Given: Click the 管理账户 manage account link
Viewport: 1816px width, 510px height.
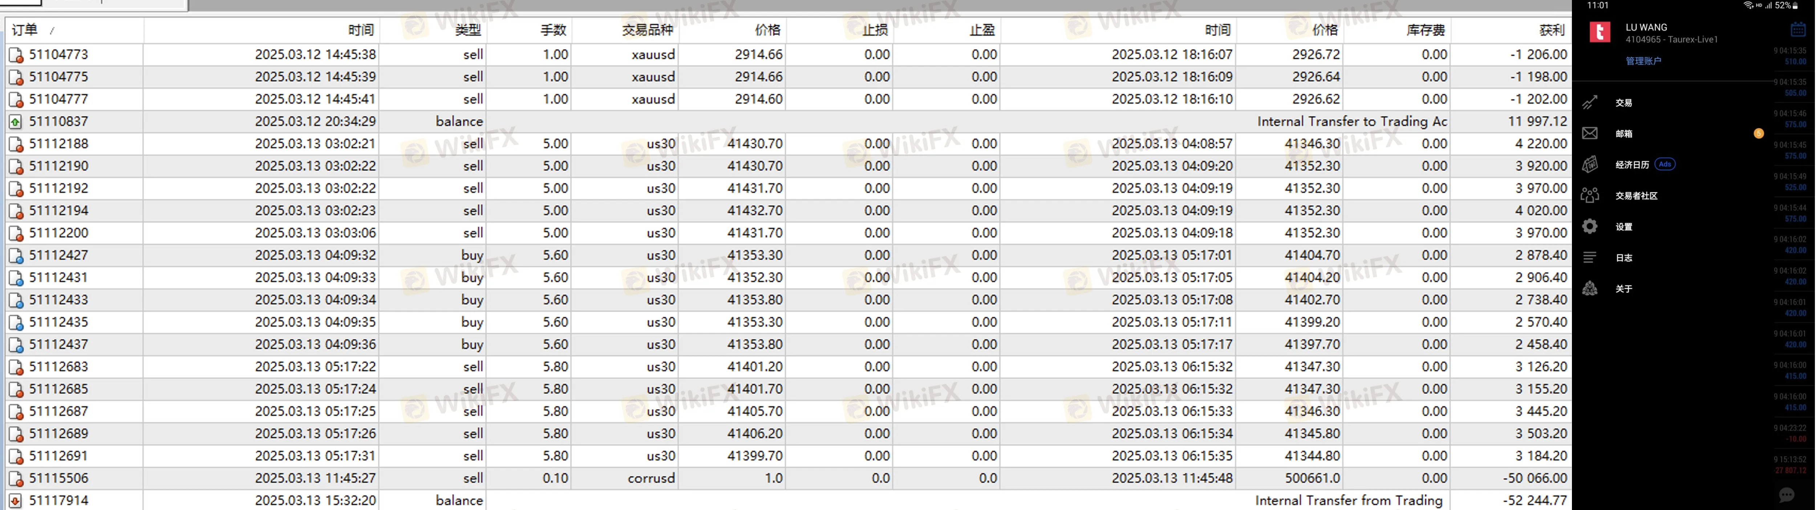Looking at the screenshot, I should 1643,61.
